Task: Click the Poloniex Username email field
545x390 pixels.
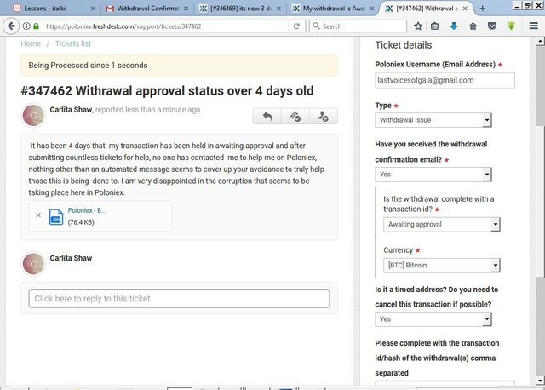Action: click(445, 80)
